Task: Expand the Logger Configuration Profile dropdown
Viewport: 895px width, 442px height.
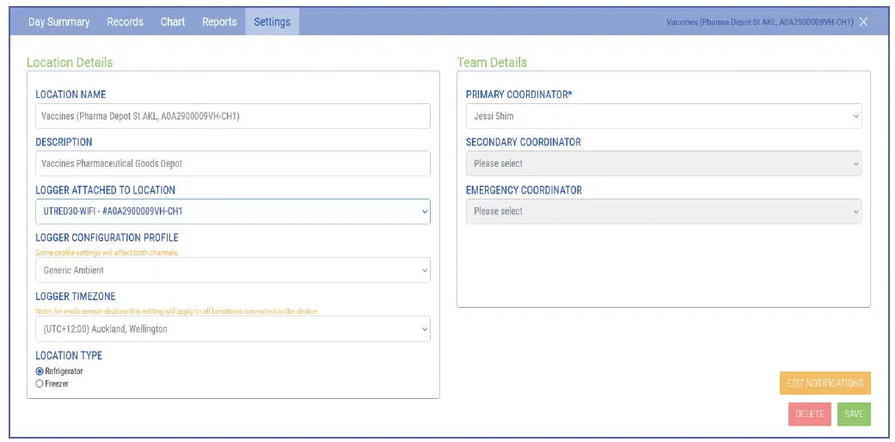Action: (232, 270)
